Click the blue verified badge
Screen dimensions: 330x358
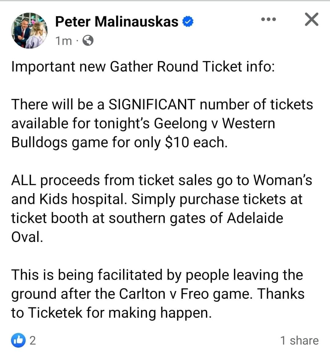click(188, 22)
